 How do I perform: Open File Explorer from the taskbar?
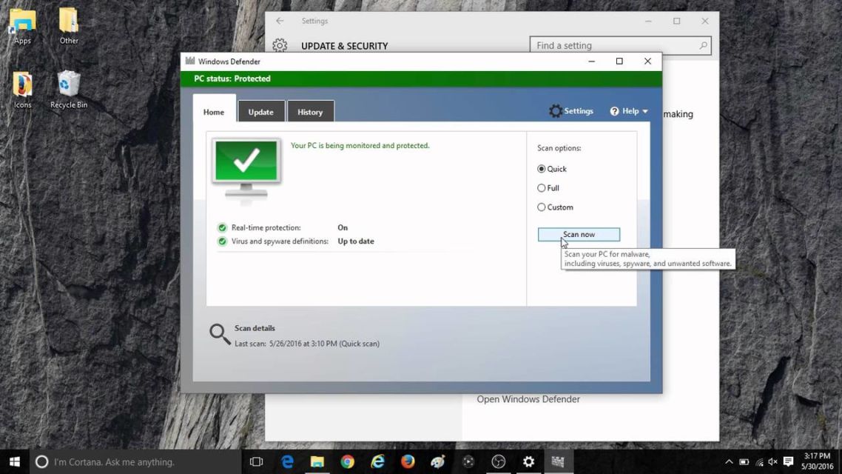(317, 461)
